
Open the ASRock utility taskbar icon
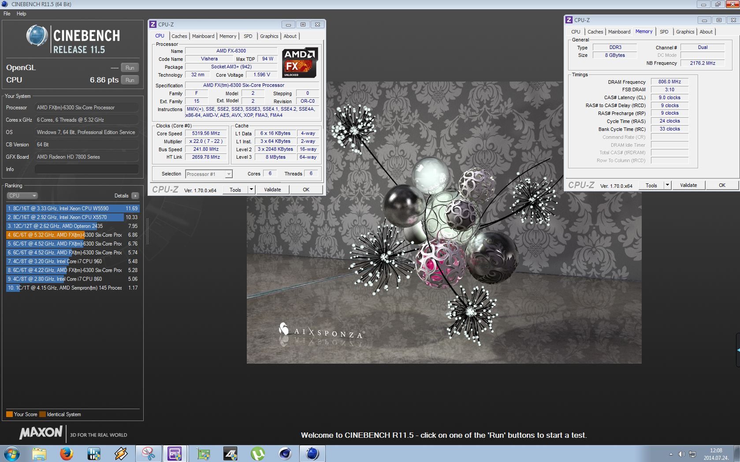231,454
